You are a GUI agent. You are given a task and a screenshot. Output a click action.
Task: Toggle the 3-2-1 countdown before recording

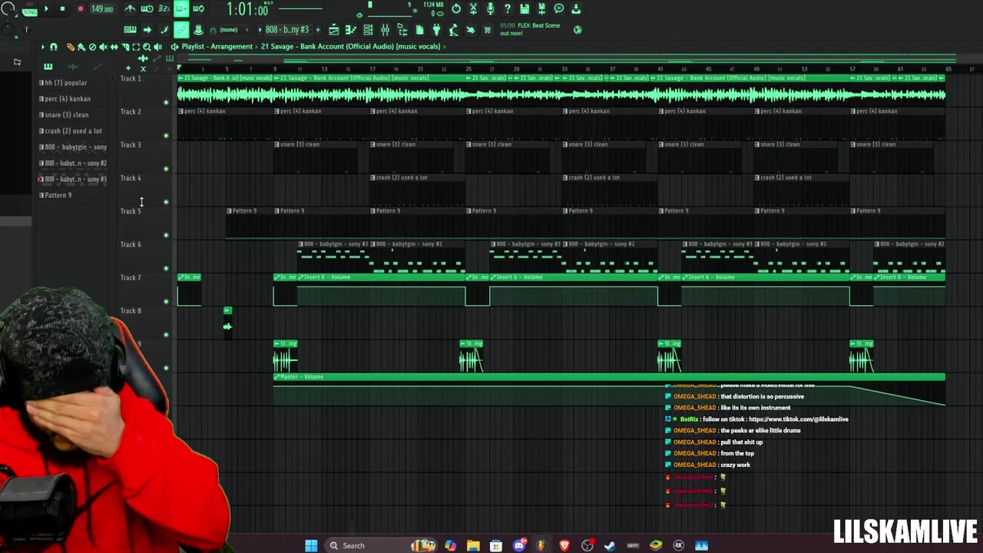[x=164, y=9]
